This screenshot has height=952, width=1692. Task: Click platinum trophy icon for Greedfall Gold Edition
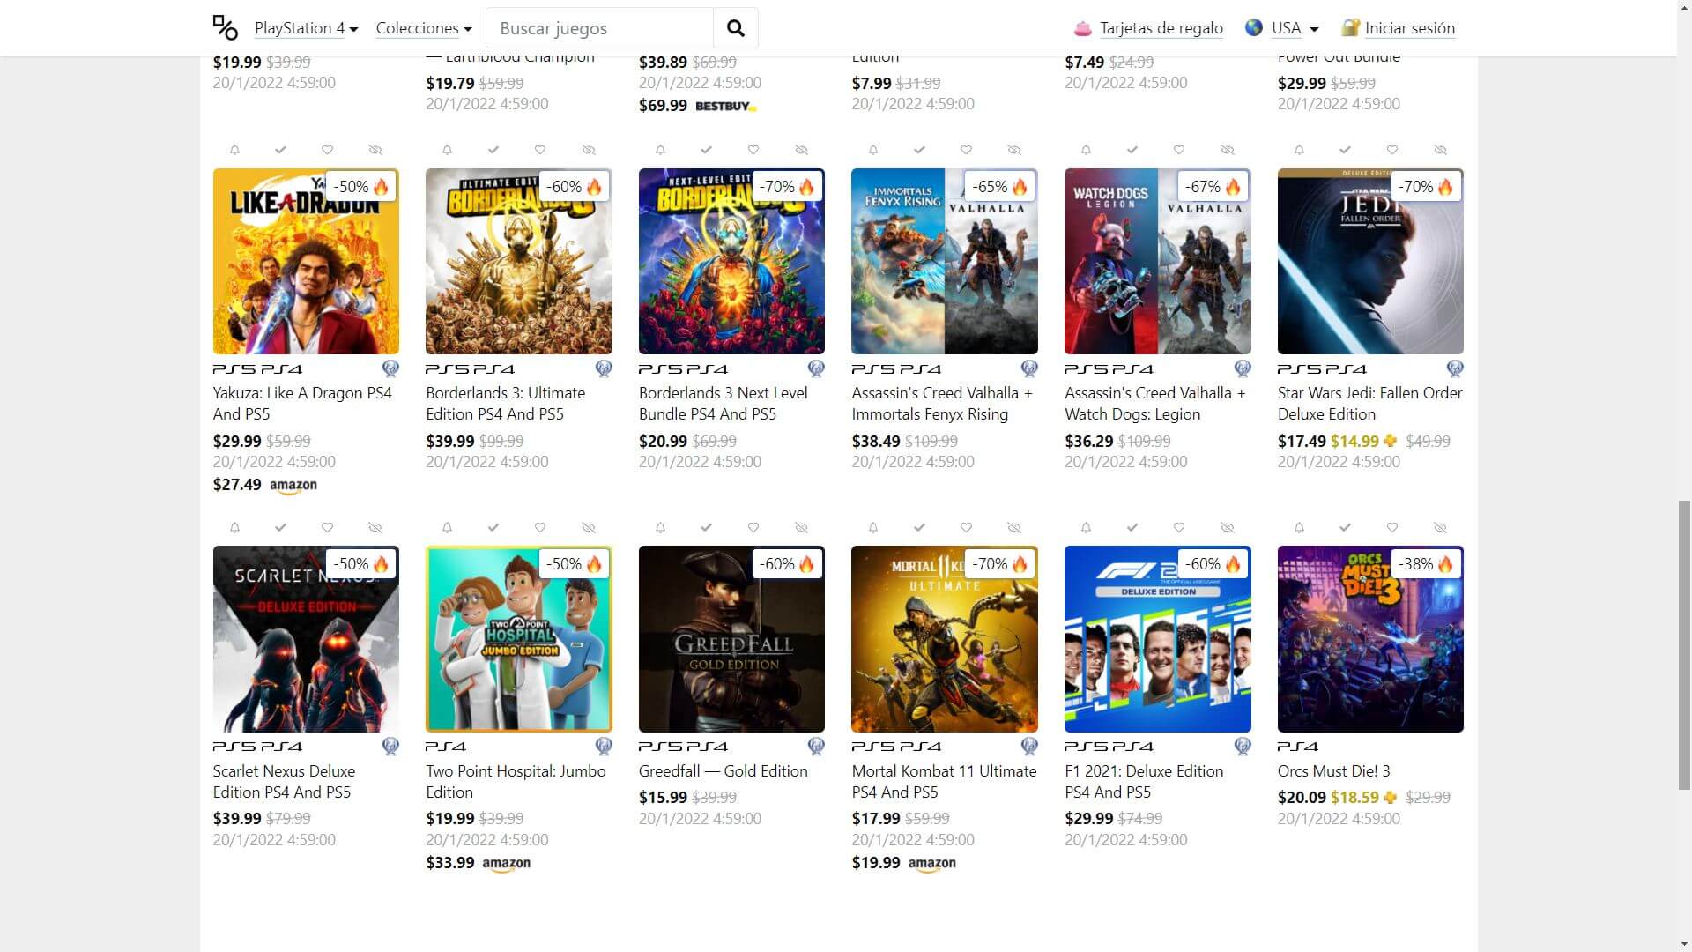coord(816,747)
